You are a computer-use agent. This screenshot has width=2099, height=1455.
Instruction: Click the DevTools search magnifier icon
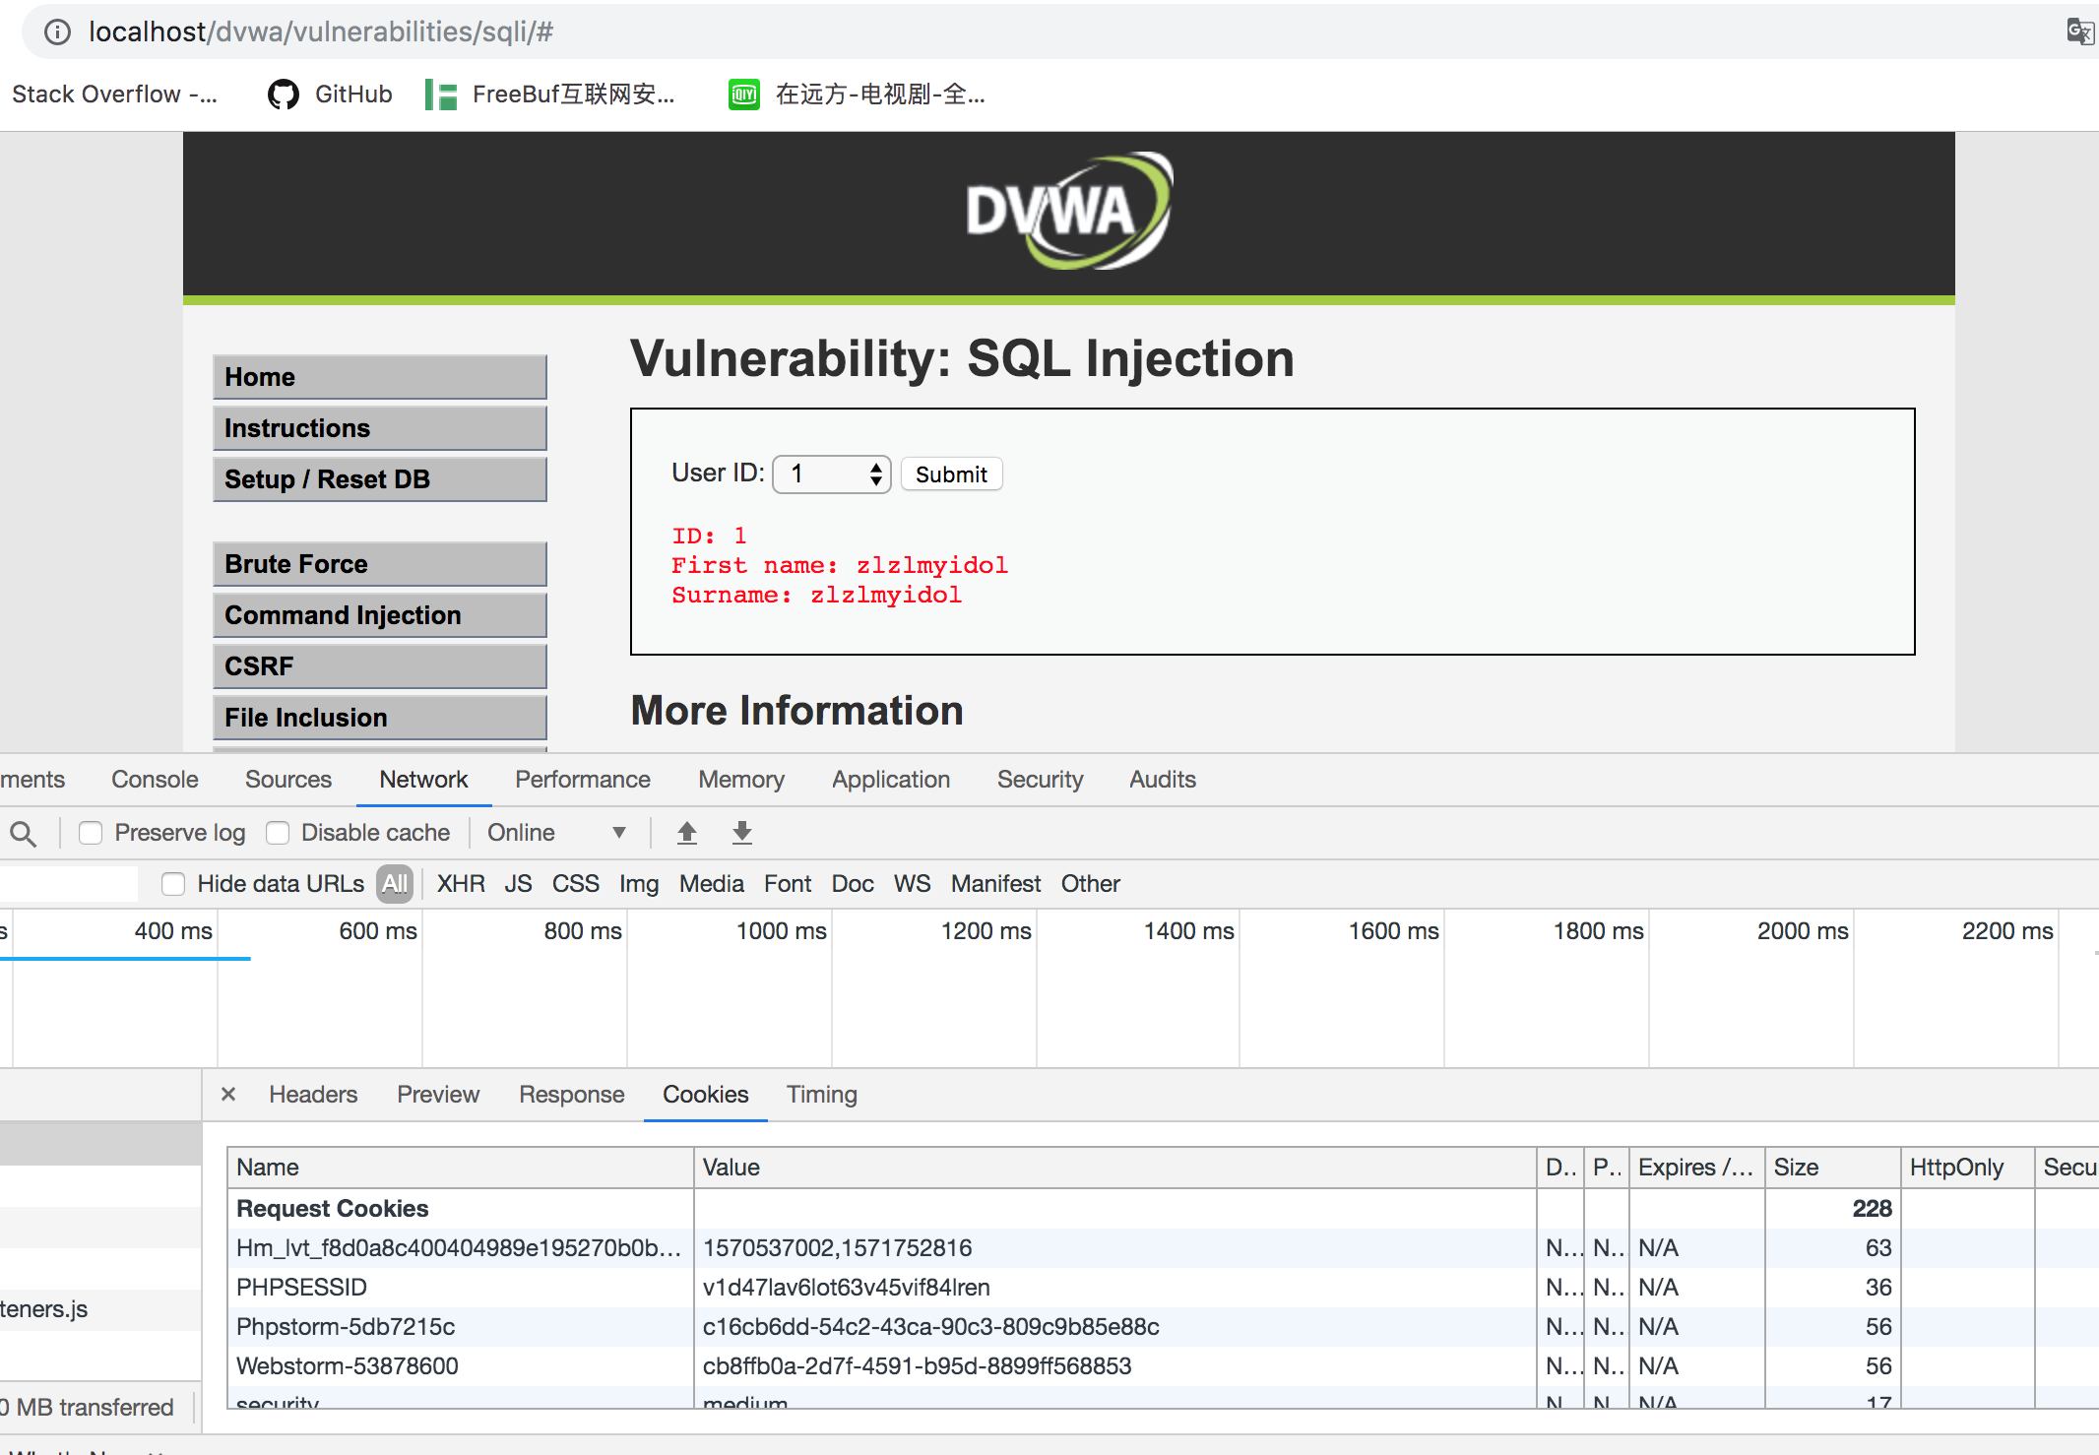click(x=23, y=834)
